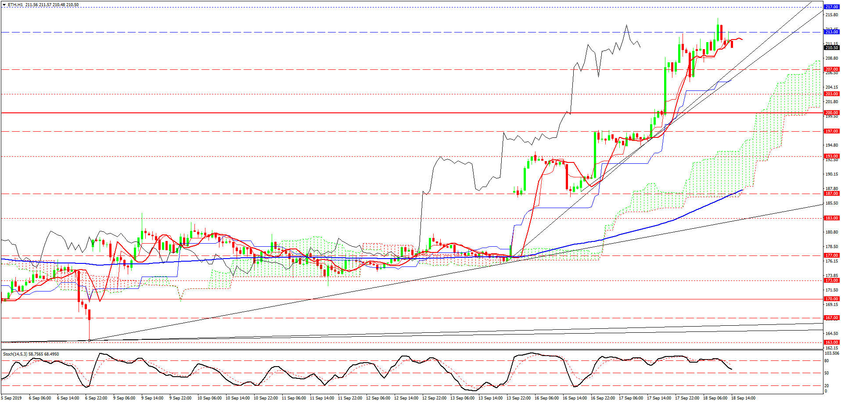Click the 10 Sep 14:00 time label
Image resolution: width=841 pixels, height=403 pixels.
click(x=237, y=398)
